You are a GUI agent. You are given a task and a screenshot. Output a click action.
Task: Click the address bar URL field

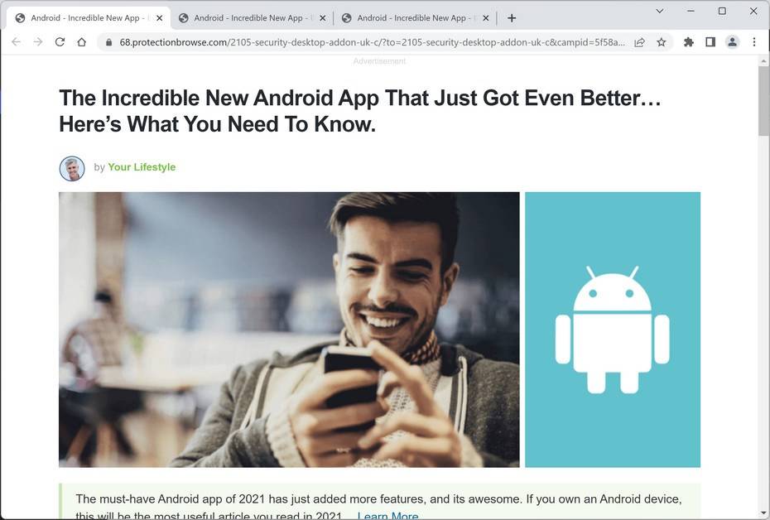pos(372,42)
